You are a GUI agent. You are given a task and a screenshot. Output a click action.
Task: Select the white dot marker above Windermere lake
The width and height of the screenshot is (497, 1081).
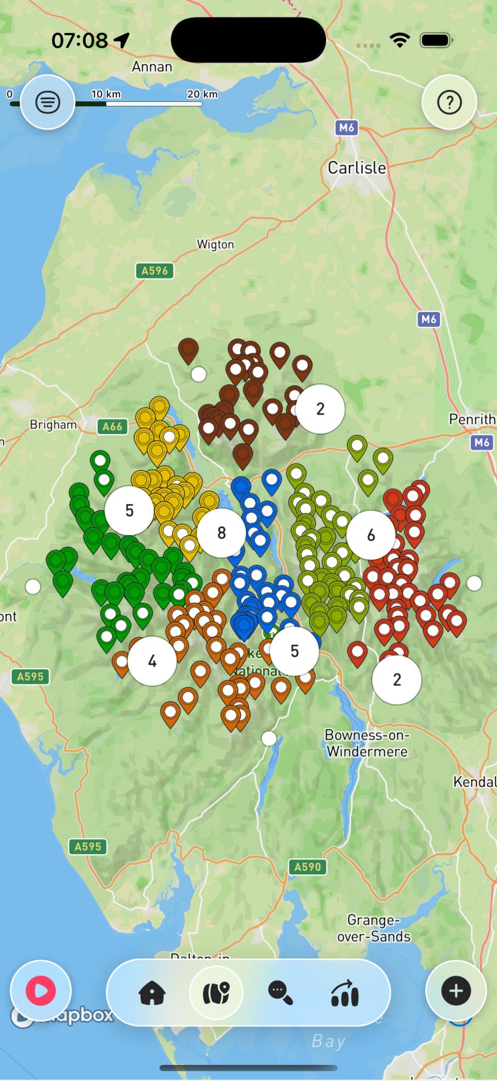269,738
